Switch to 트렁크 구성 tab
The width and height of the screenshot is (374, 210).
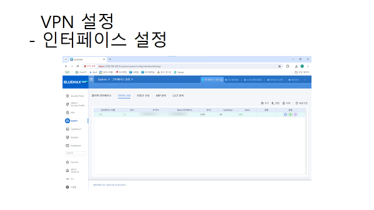tap(143, 96)
